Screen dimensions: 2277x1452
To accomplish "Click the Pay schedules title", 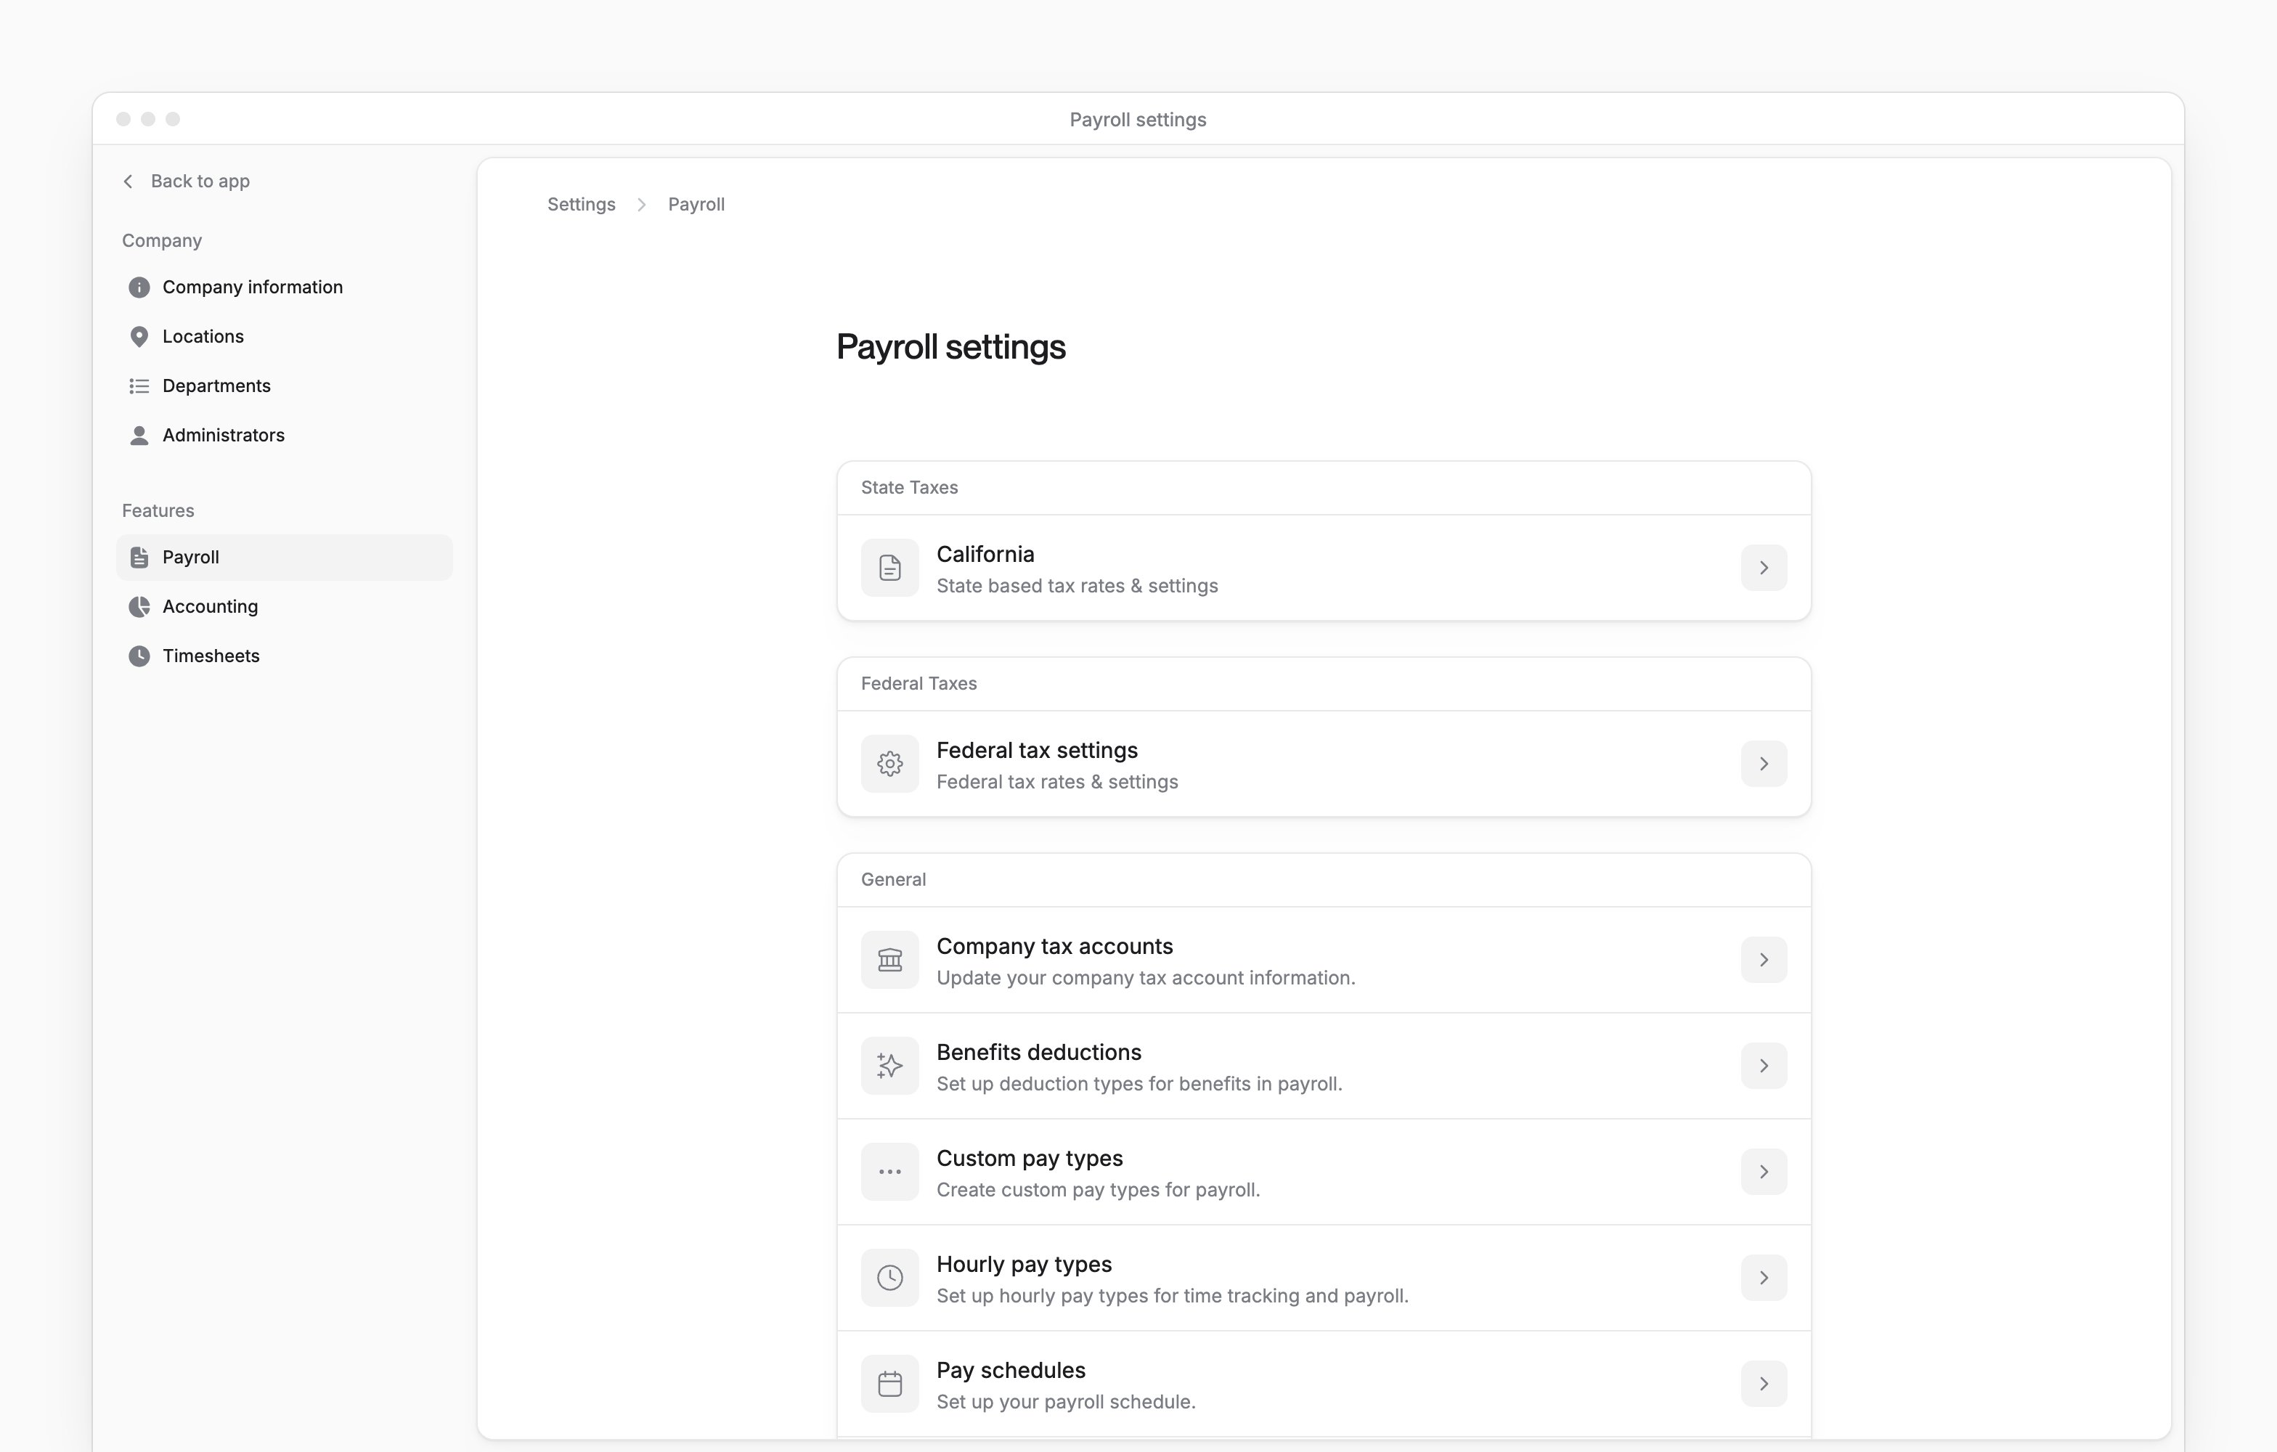I will (x=1011, y=1371).
